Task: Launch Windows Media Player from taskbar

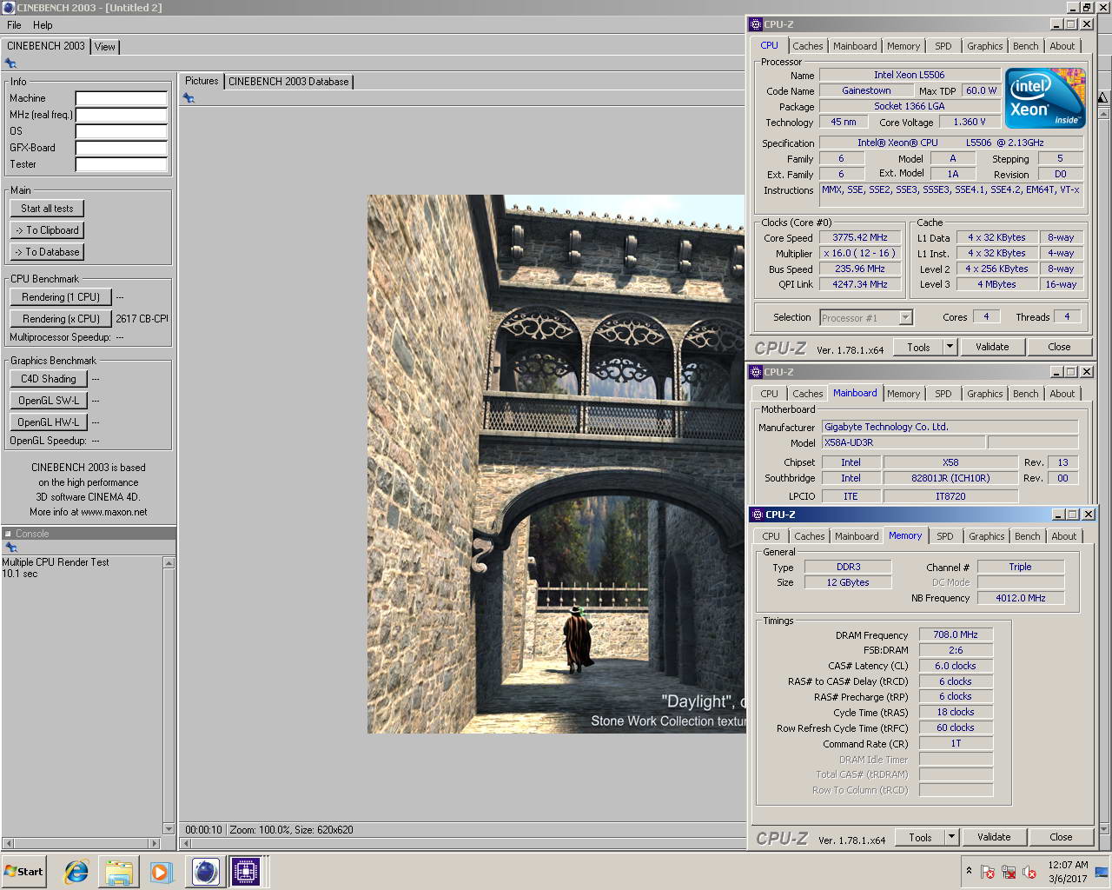Action: click(161, 872)
